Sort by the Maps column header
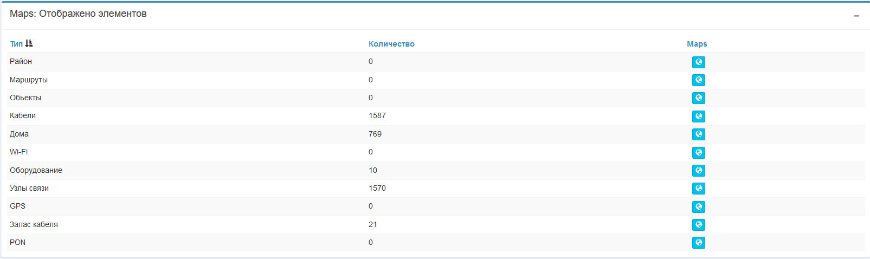The width and height of the screenshot is (870, 259). tap(697, 44)
